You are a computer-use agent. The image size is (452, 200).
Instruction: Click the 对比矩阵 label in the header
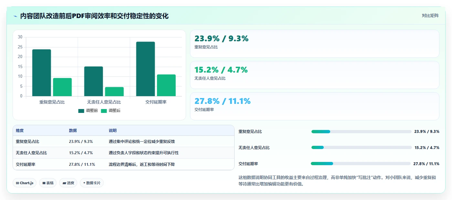pyautogui.click(x=430, y=15)
